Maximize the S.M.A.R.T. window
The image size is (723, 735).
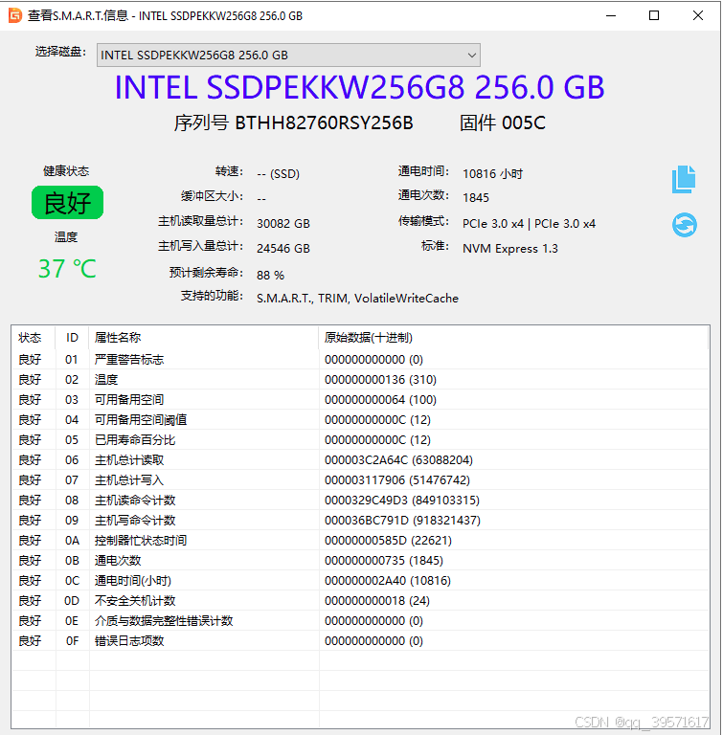pyautogui.click(x=653, y=15)
